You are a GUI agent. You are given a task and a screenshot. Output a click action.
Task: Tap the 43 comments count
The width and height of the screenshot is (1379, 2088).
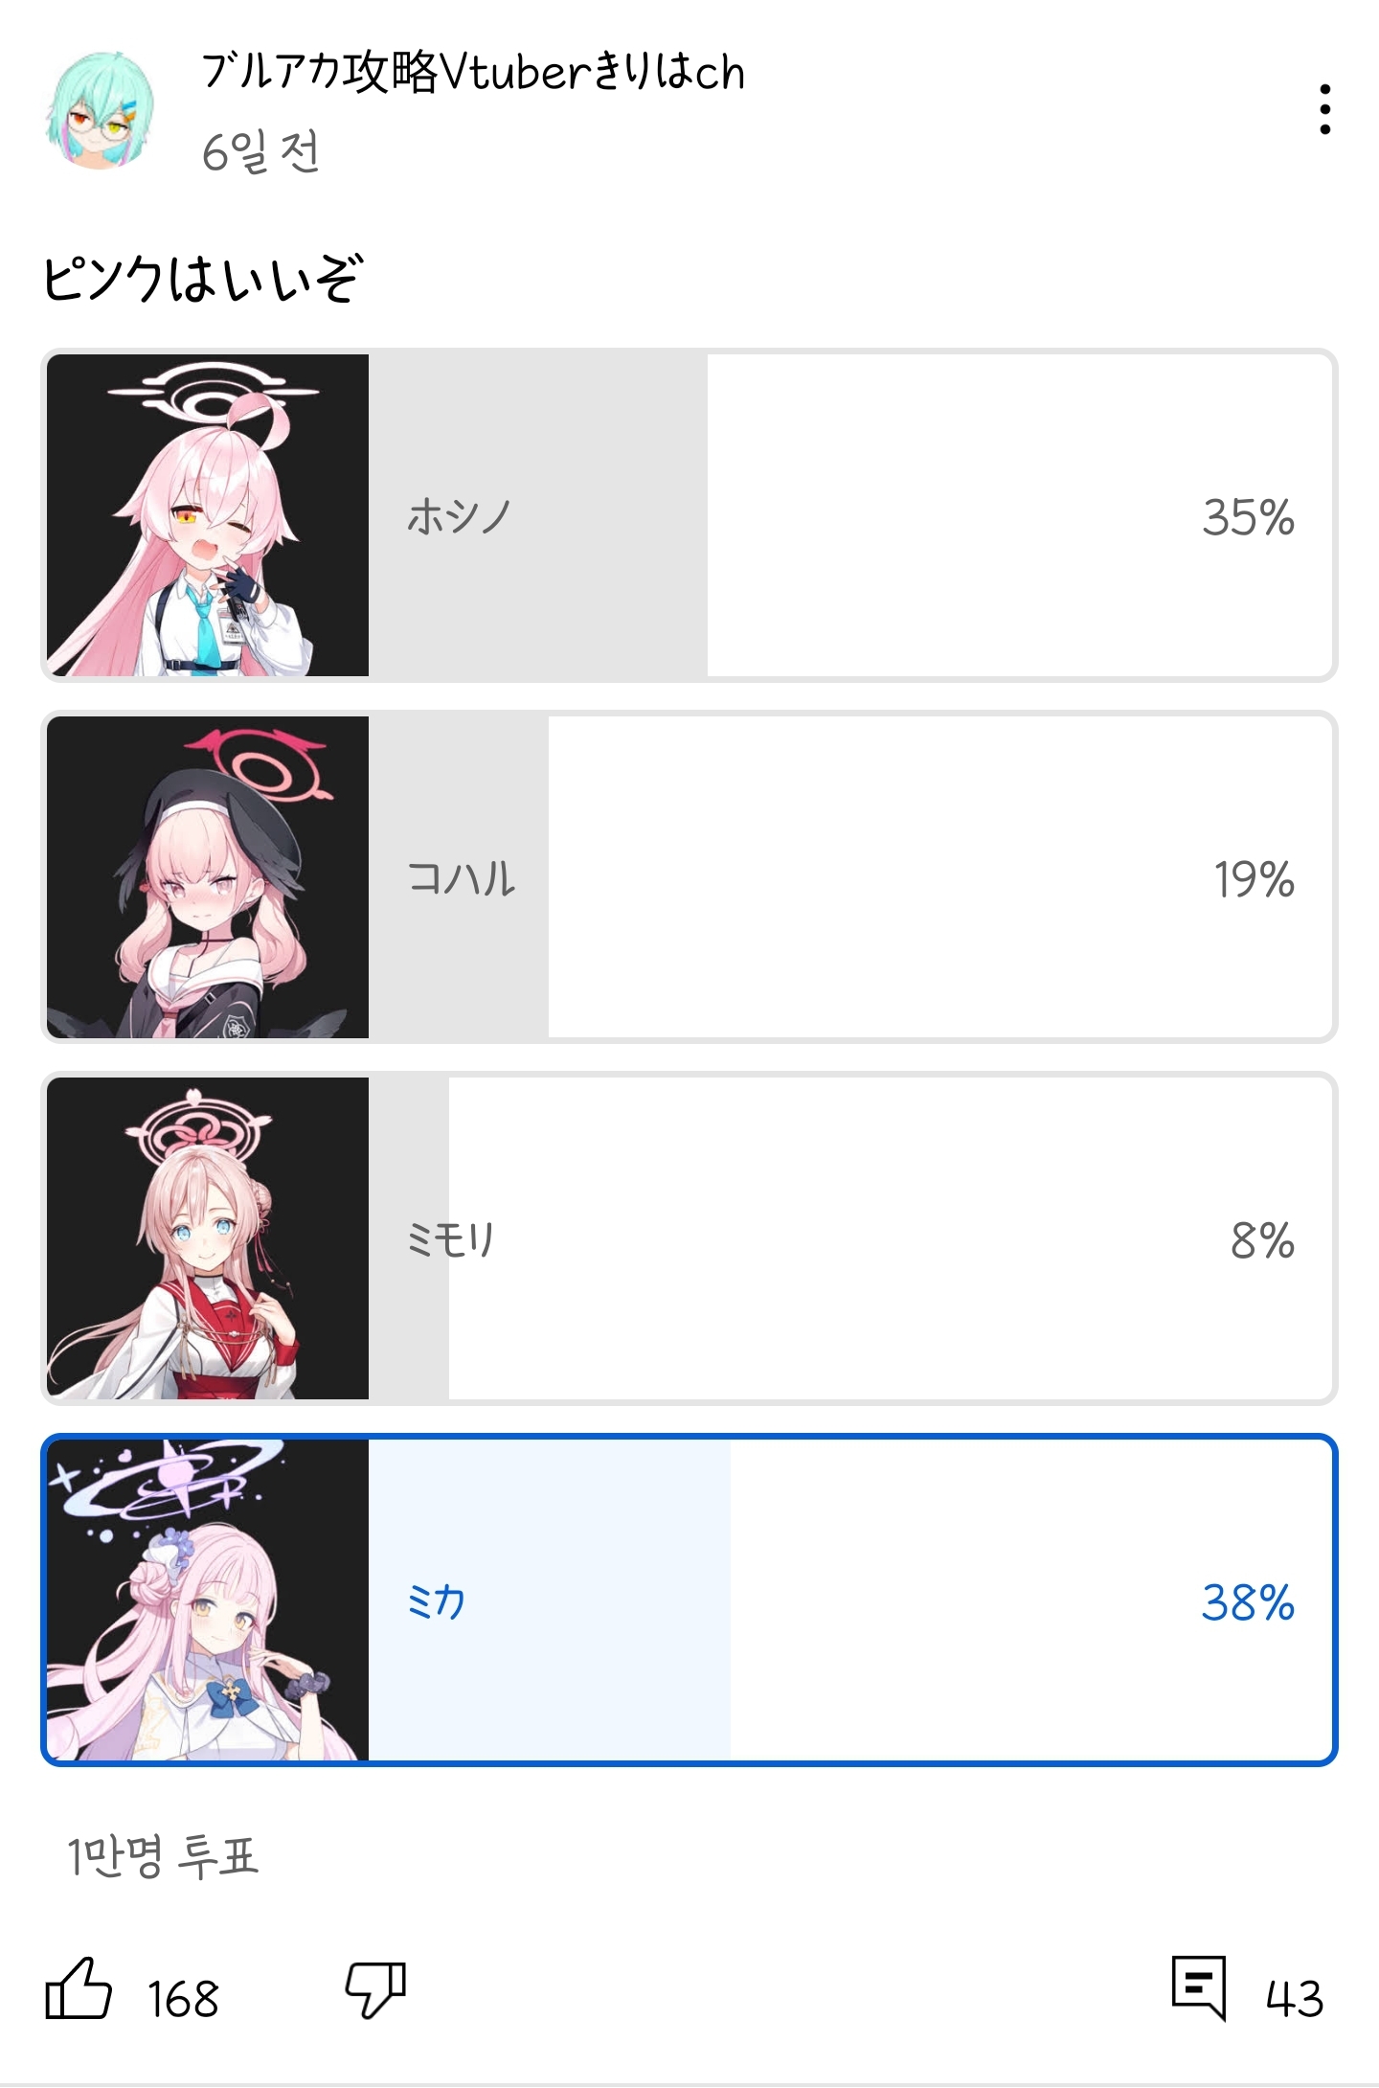1295,2000
